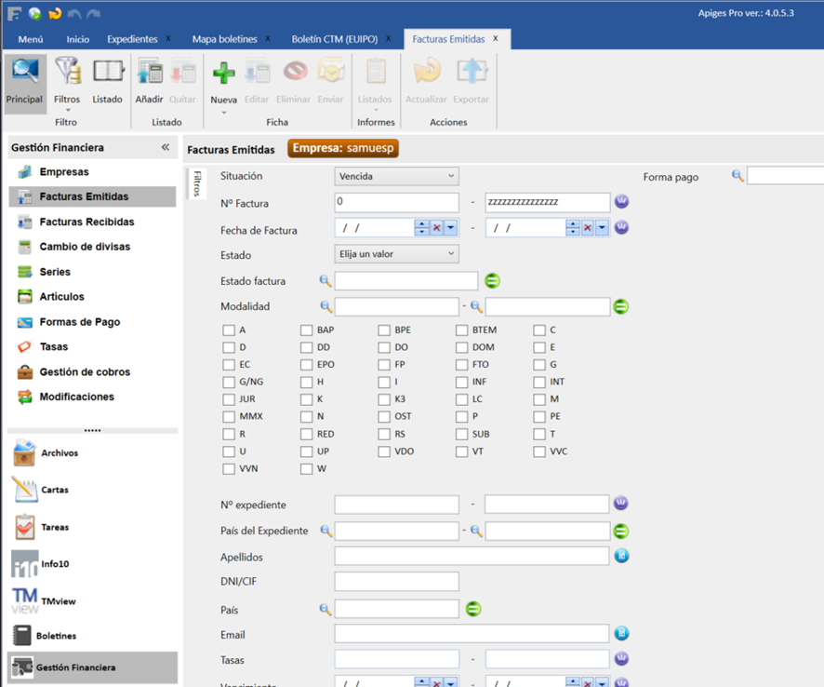Select Gestión de cobros in sidebar
Screen dimensions: 824x687
click(85, 371)
